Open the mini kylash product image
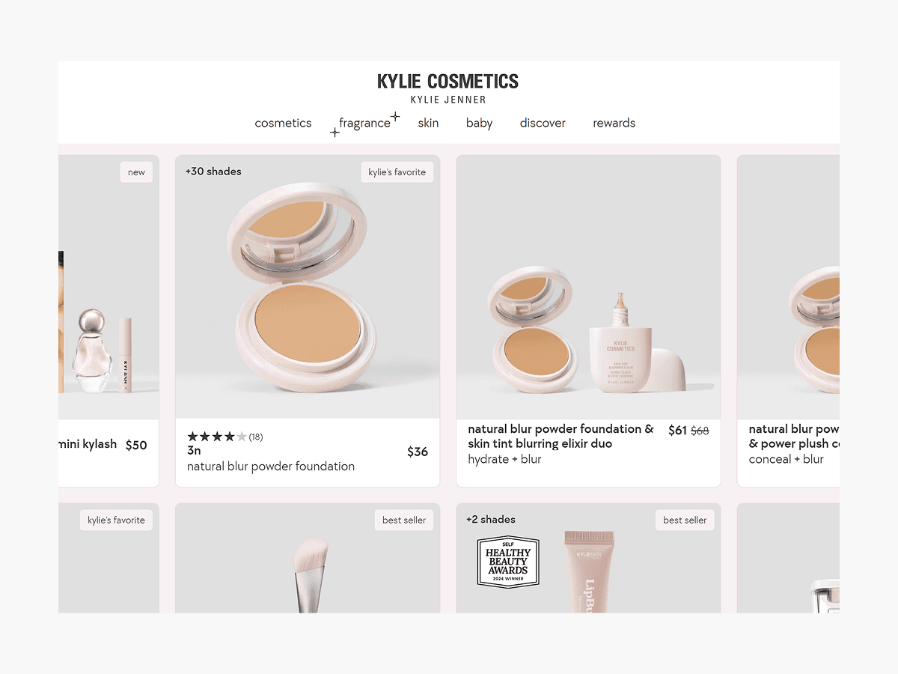The width and height of the screenshot is (898, 674). click(109, 287)
